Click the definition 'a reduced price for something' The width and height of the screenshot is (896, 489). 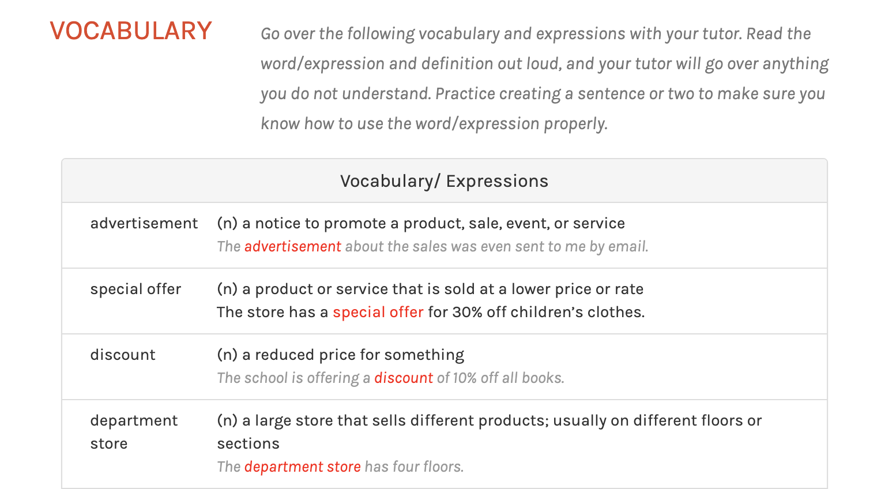click(340, 355)
